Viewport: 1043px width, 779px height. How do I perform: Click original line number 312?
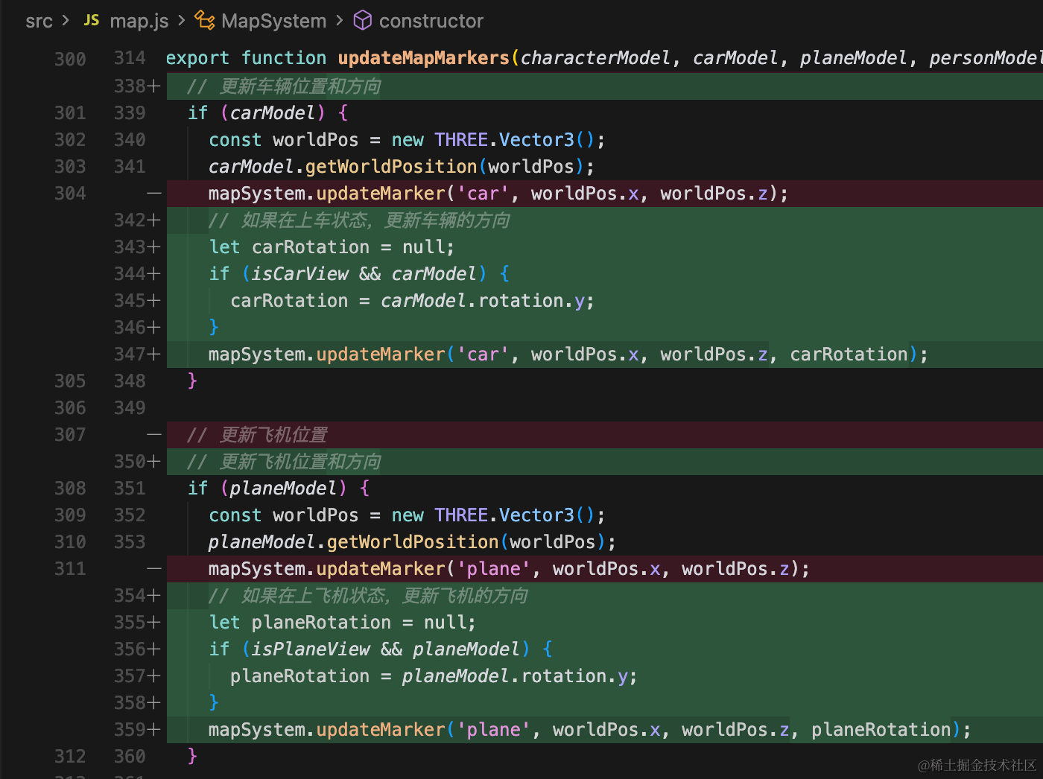(70, 757)
